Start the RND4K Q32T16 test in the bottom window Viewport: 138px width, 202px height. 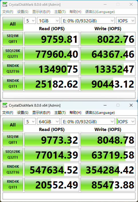point(13,170)
